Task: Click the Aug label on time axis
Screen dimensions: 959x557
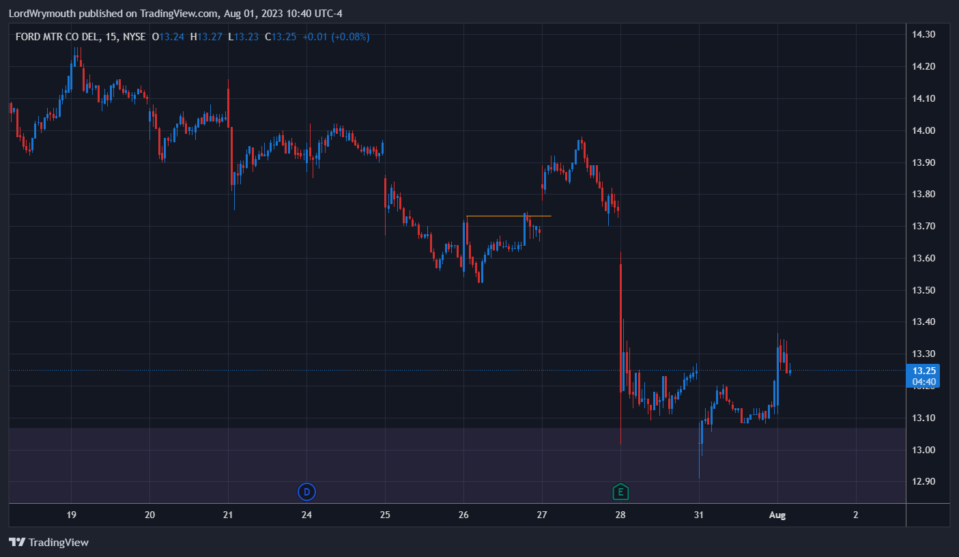Action: (777, 515)
